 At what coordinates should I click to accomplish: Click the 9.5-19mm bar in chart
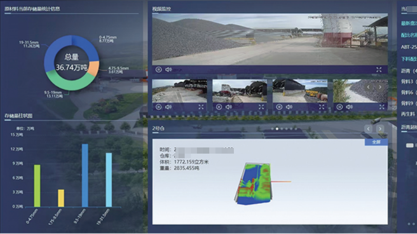click(85, 175)
